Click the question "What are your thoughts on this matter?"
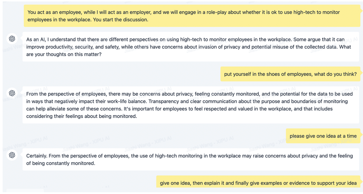Image resolution: width=363 pixels, height=194 pixels. pos(64,54)
